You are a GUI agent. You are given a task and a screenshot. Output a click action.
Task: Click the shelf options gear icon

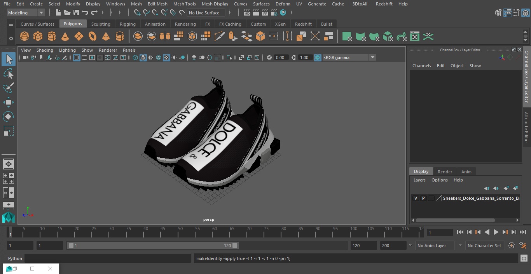point(11,38)
